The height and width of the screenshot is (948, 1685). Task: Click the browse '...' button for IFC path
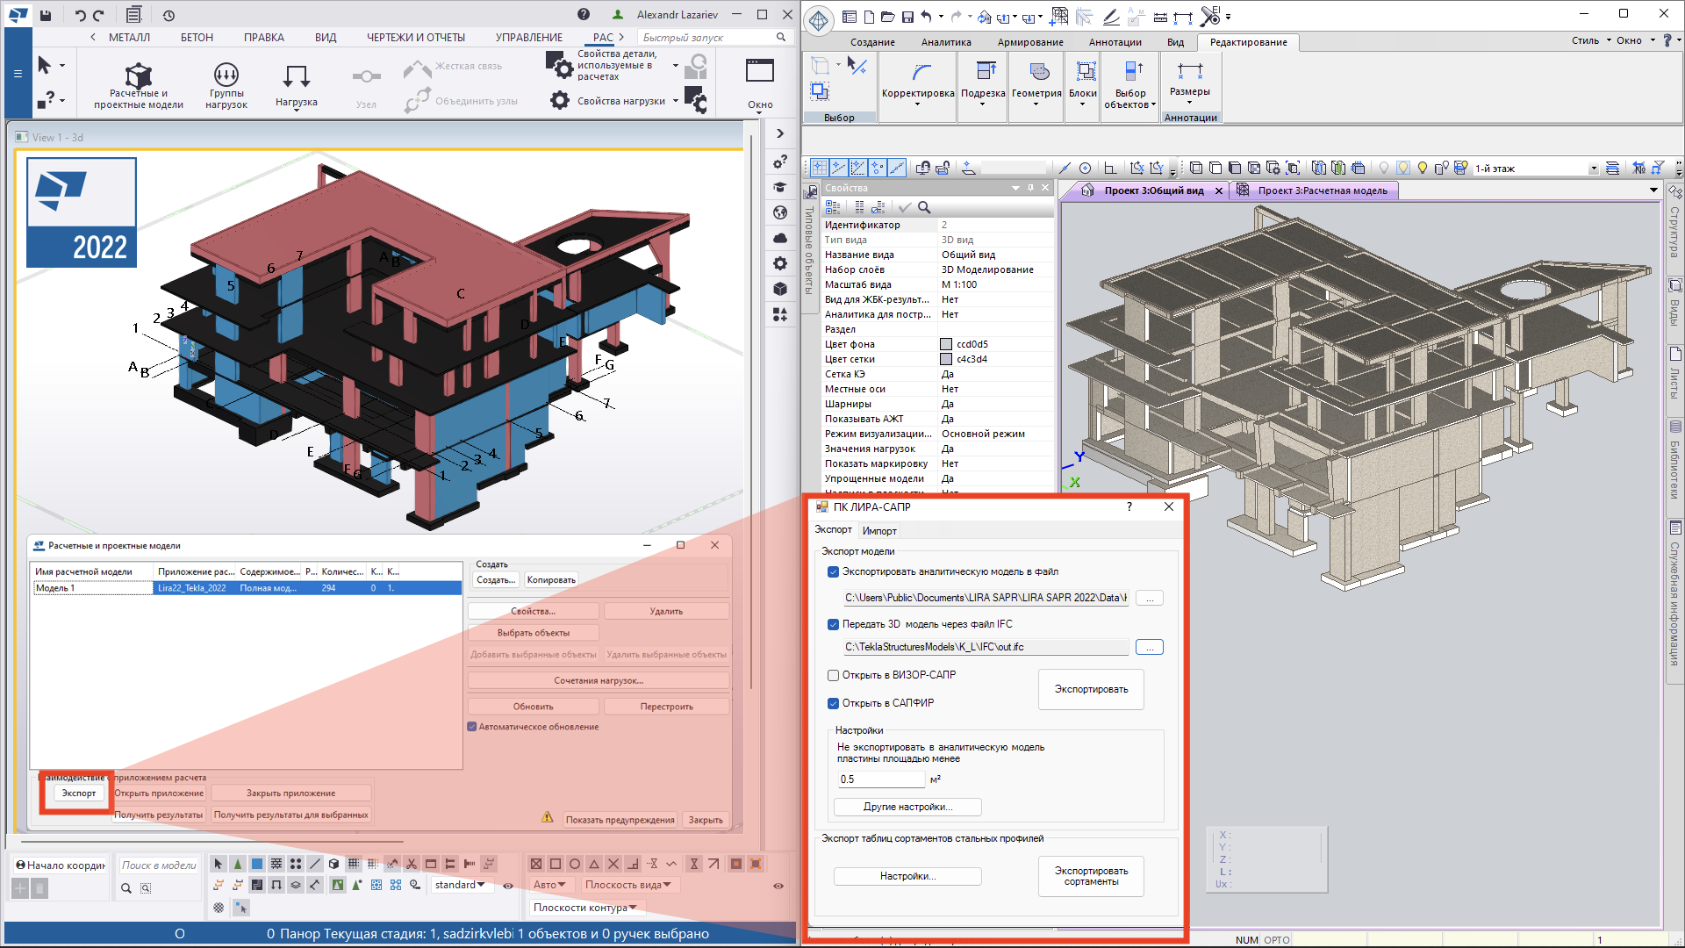[x=1150, y=647]
